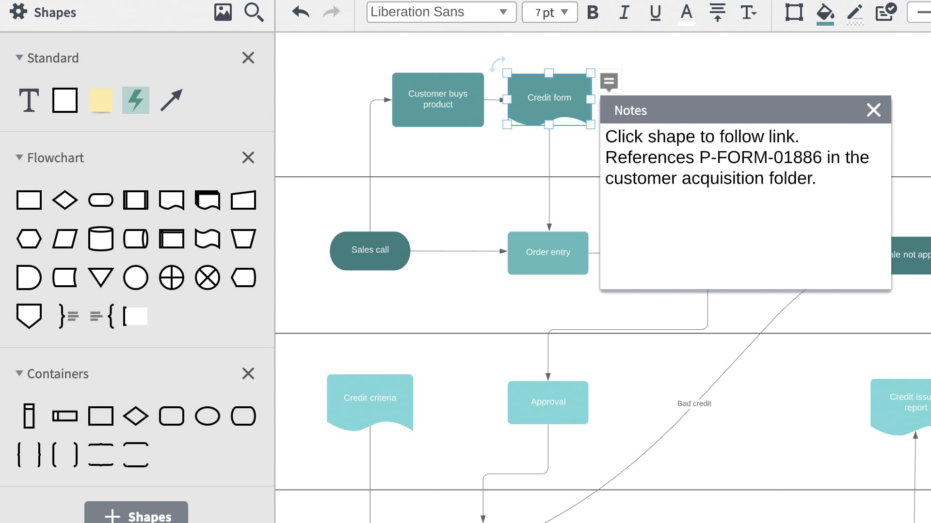Click the + Shapes button

click(x=136, y=513)
